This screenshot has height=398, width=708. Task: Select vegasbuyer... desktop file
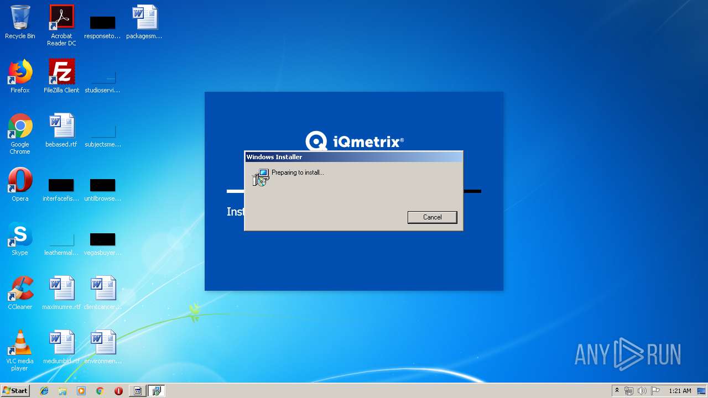(x=102, y=244)
